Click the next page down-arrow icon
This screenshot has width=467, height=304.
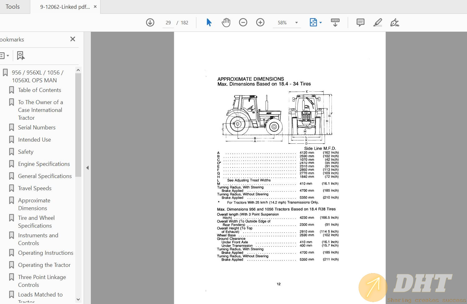(150, 22)
